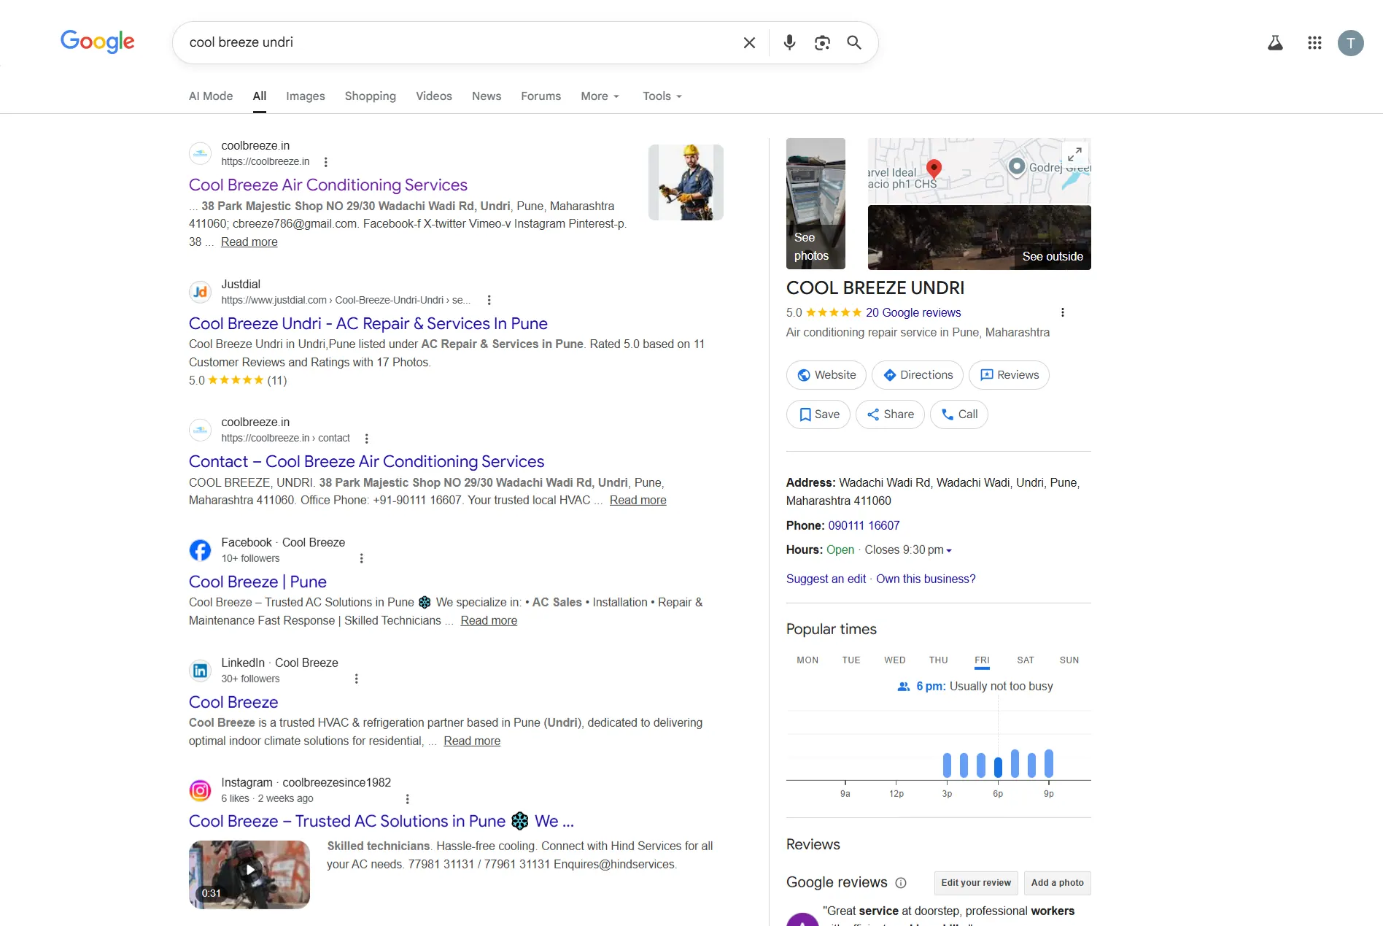
Task: Call phone number 090111 16607
Action: 864,525
